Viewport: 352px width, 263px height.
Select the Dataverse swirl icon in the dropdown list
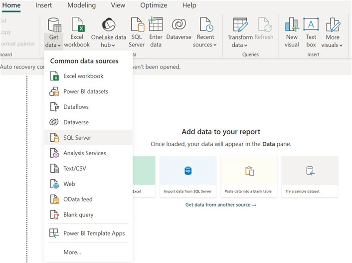point(54,122)
